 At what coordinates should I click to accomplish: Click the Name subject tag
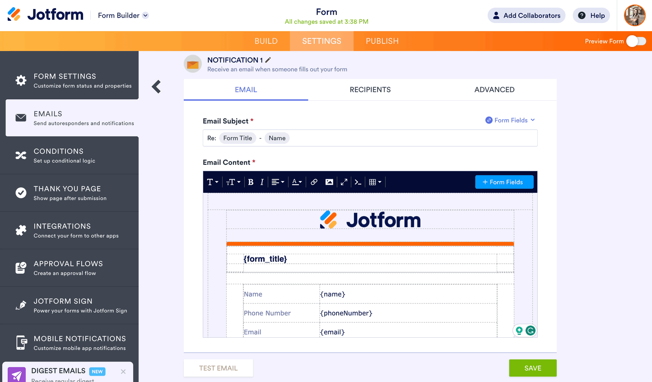(x=277, y=138)
